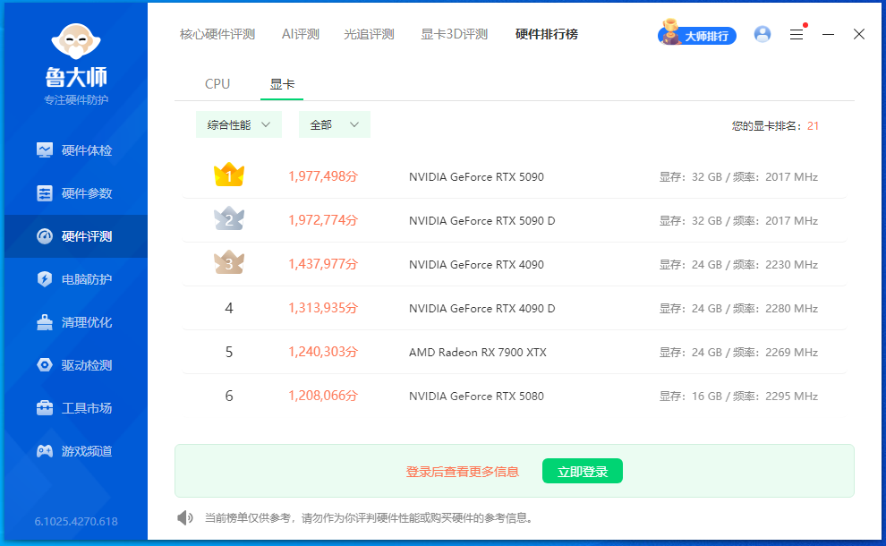
Task: Click 登录后查看更多信息 text
Action: coord(462,472)
